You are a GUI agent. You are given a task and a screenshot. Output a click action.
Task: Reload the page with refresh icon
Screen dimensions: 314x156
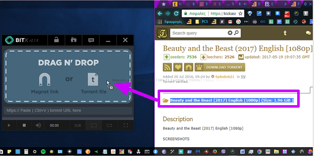(176, 13)
